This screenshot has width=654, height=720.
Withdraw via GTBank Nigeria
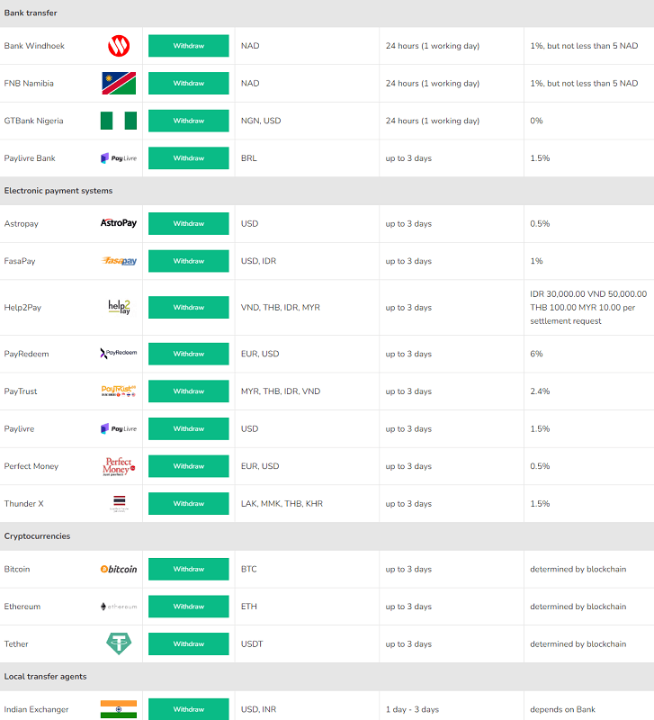pos(189,121)
